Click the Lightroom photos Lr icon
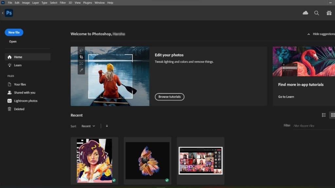 tap(9, 101)
